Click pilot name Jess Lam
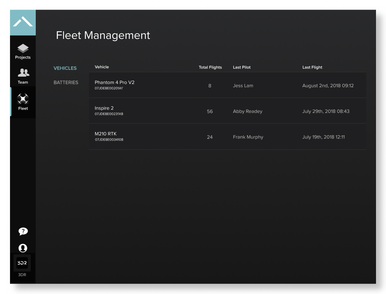The width and height of the screenshot is (386, 294). [243, 86]
